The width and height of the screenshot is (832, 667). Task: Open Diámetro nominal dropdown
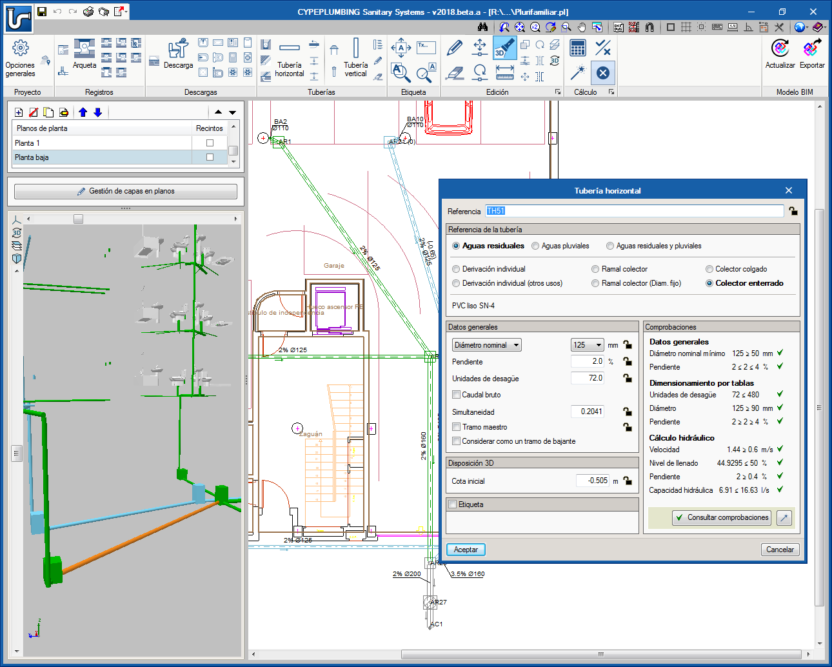click(x=487, y=345)
